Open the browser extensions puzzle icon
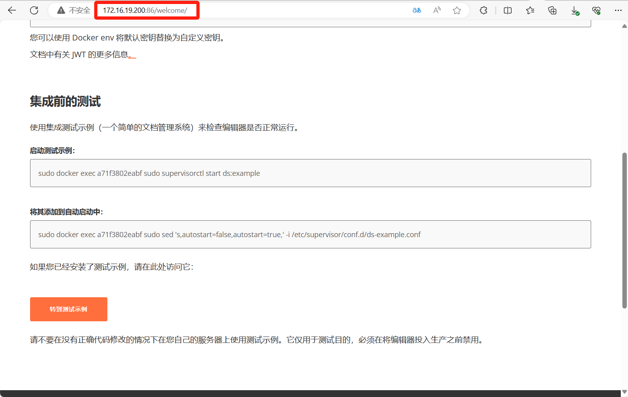This screenshot has height=397, width=628. click(483, 10)
